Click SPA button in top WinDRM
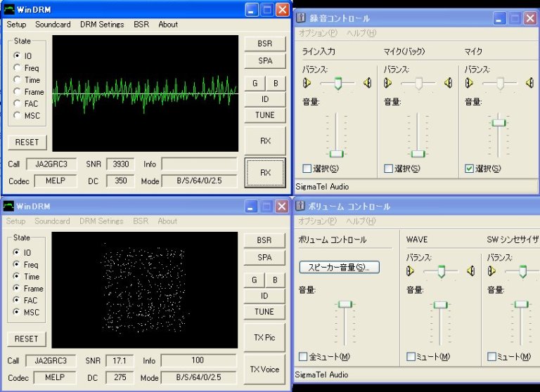Screen dimensions: 540x392 [265, 61]
